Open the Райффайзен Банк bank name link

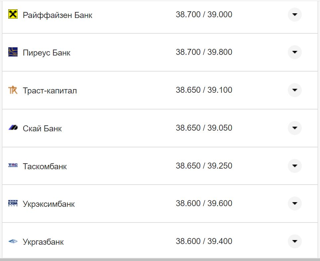point(57,15)
